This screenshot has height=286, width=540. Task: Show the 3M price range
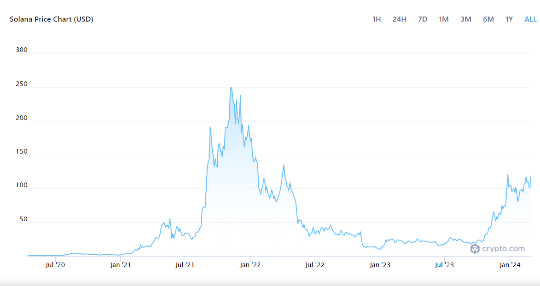465,19
